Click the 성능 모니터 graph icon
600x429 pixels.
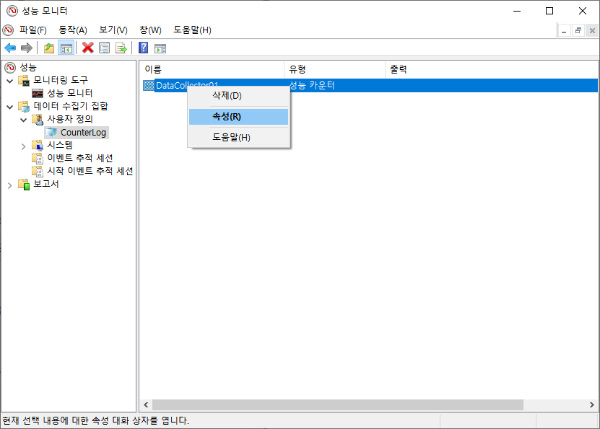point(38,93)
